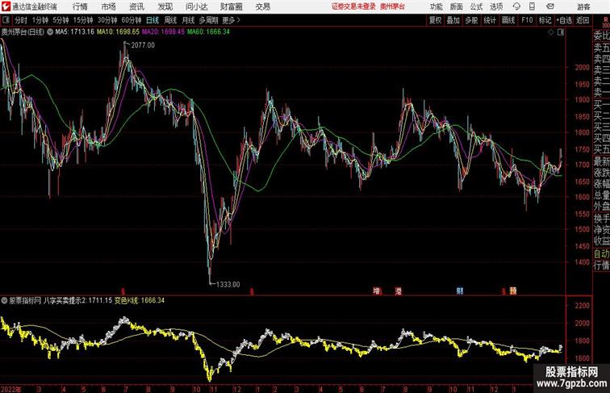This screenshot has width=610, height=393.
Task: Click the indicator settings circle beside 贵州茅台(日线)
Action: pyautogui.click(x=50, y=32)
